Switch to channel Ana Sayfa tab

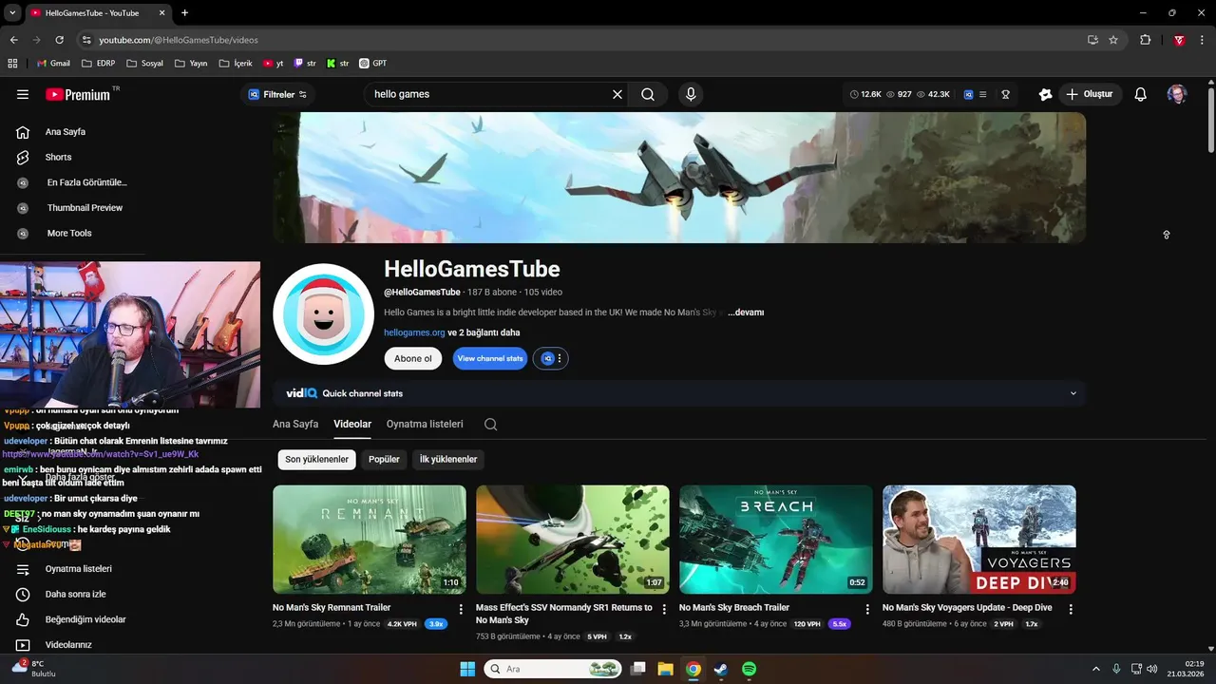coord(295,424)
